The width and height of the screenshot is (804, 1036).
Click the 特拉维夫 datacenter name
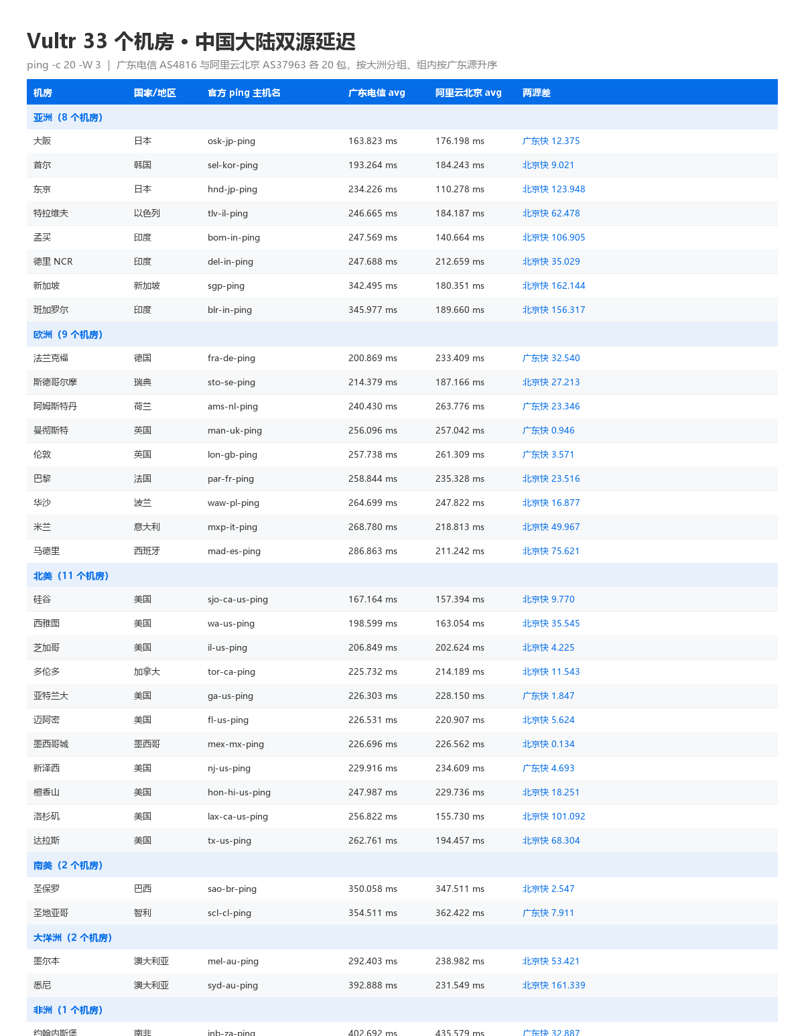(x=51, y=214)
